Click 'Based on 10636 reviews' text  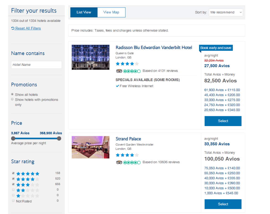pyautogui.click(x=161, y=162)
